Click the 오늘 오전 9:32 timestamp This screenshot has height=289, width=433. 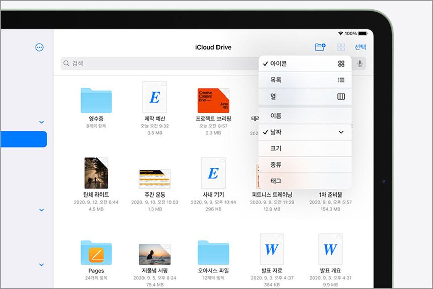(155, 126)
